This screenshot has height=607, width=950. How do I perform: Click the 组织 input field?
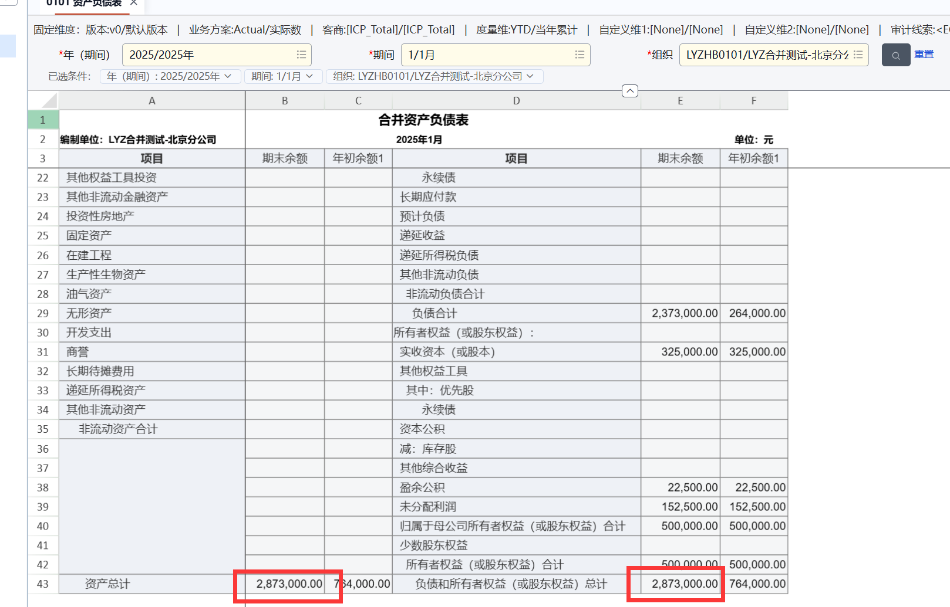[x=766, y=55]
